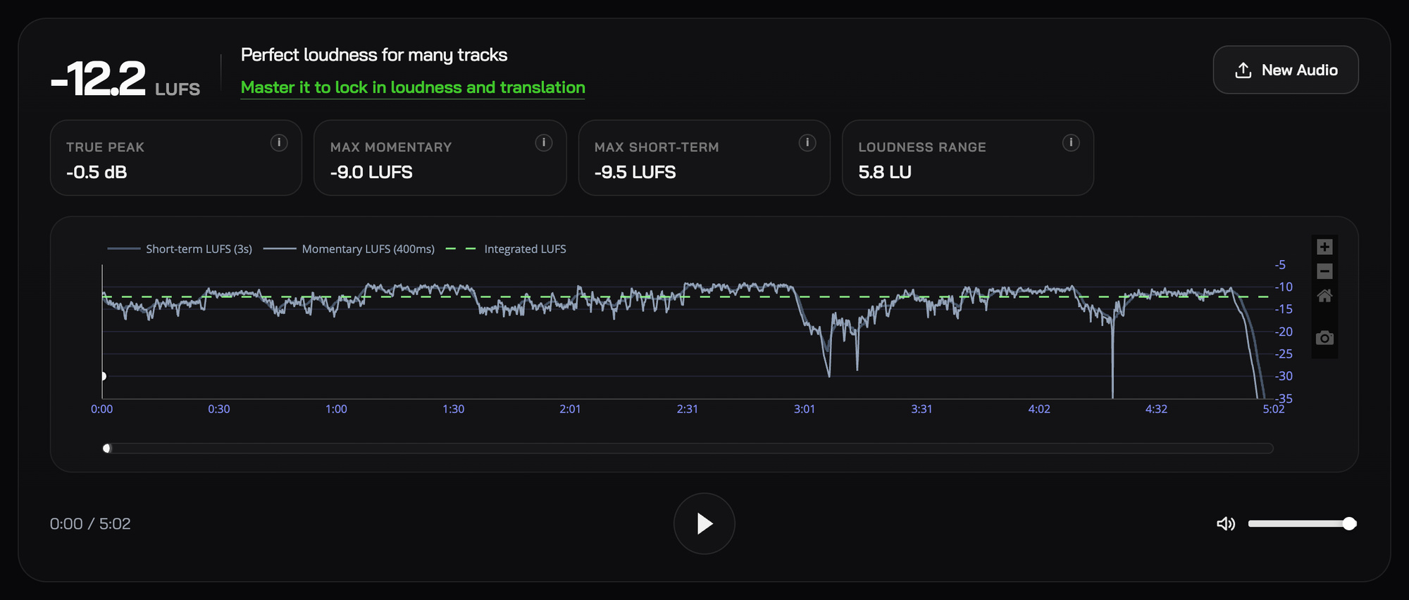Viewport: 1409px width, 600px height.
Task: Zoom in the chart with plus icon
Action: (1324, 247)
